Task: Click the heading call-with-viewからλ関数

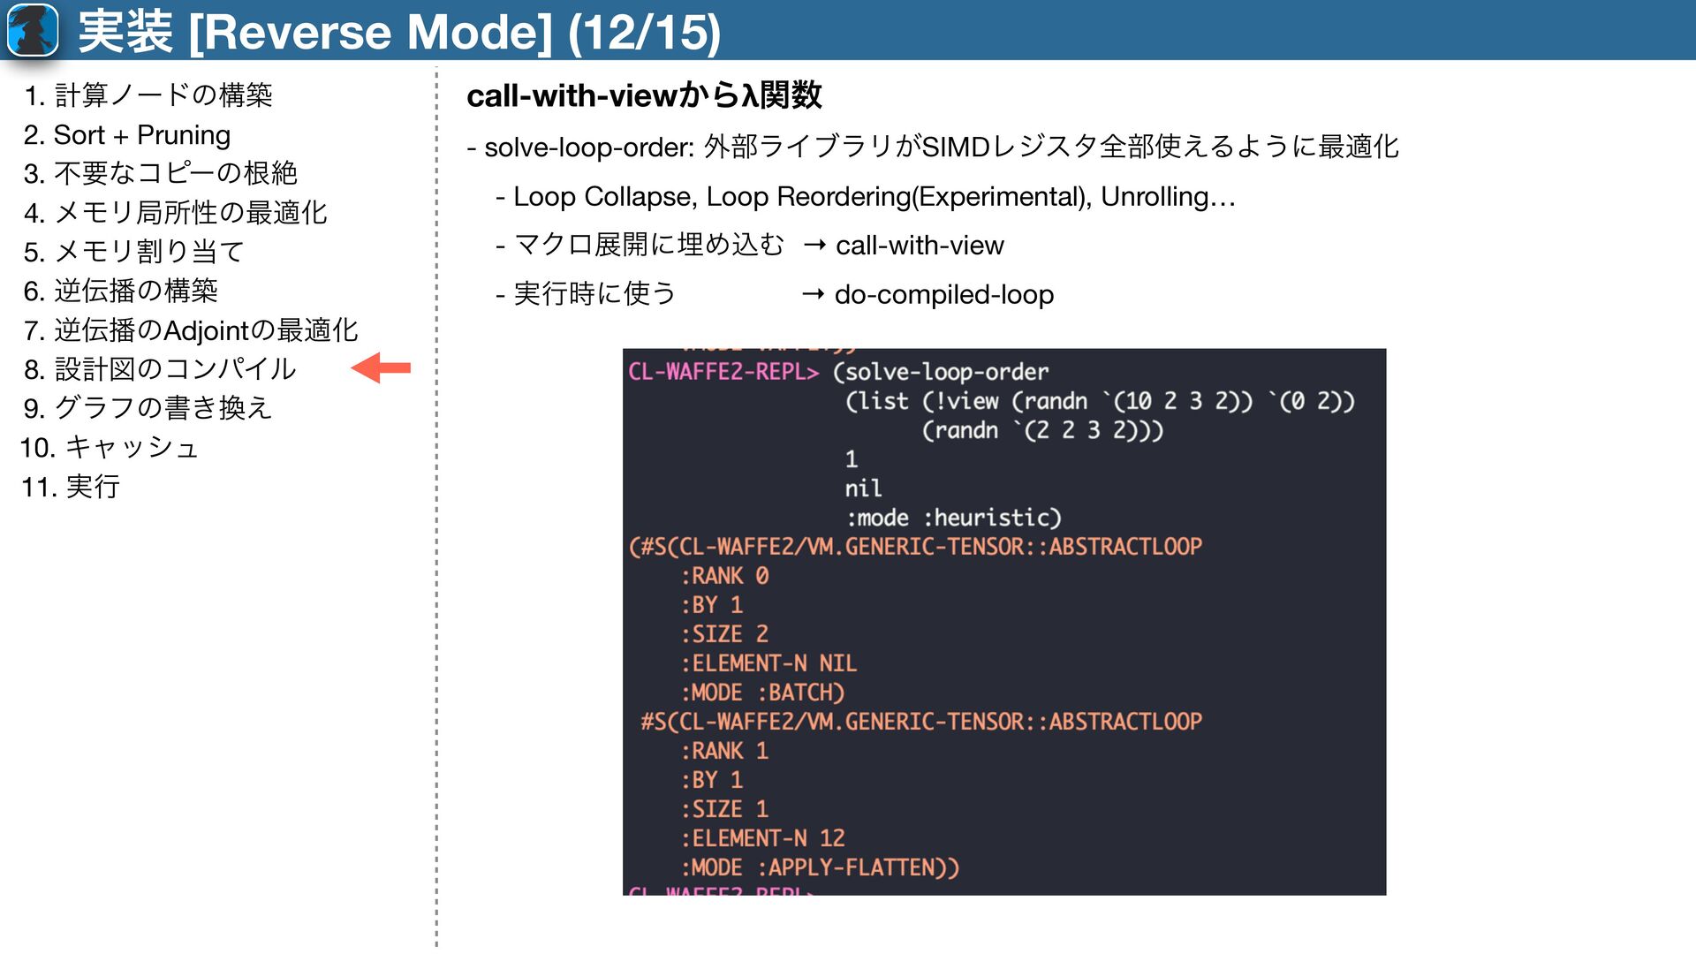Action: 644,95
